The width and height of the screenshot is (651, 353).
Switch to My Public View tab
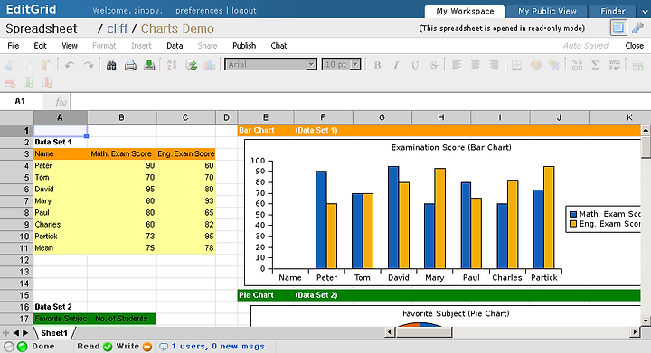click(547, 11)
